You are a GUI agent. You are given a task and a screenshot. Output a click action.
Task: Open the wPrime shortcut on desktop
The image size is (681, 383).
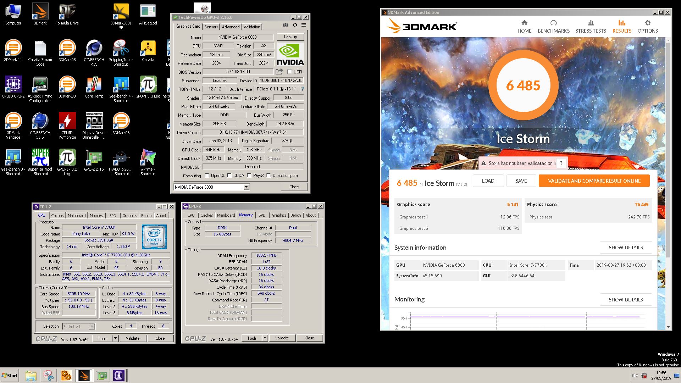coord(148,162)
